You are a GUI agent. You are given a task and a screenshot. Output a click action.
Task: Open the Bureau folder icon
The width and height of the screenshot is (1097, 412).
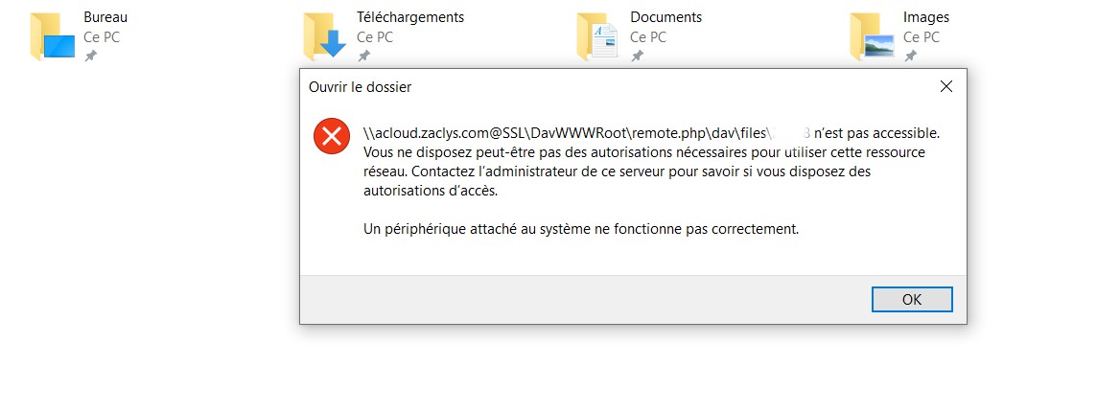point(52,37)
